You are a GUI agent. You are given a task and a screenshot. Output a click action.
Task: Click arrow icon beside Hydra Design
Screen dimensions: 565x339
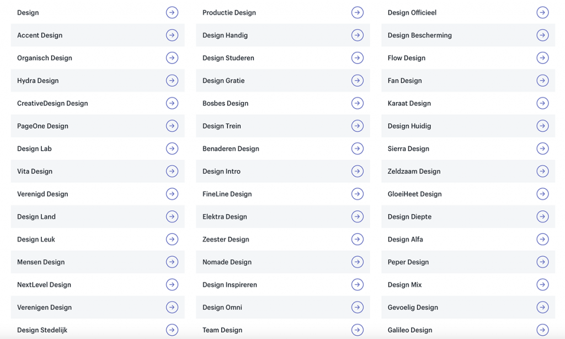pyautogui.click(x=172, y=81)
